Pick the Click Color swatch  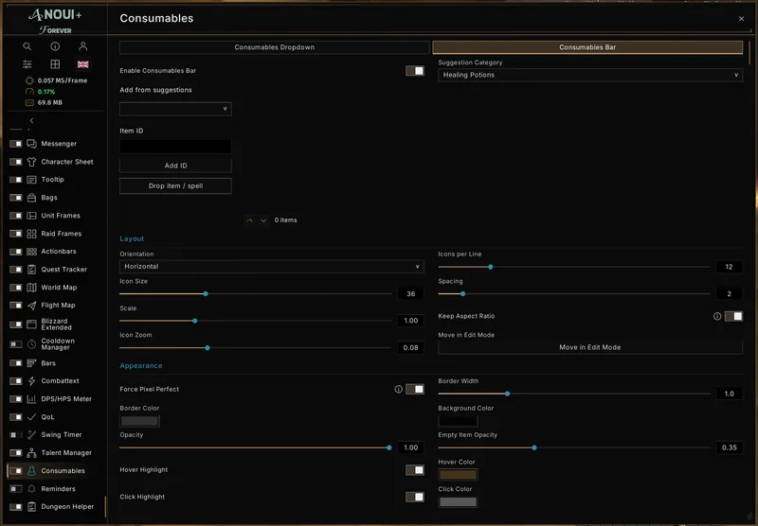458,501
